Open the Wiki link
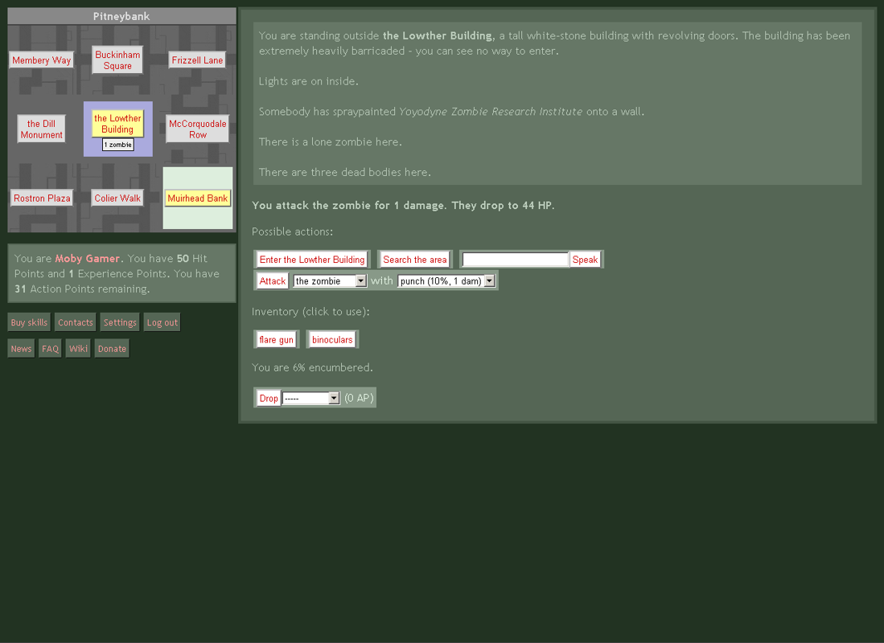 (78, 349)
